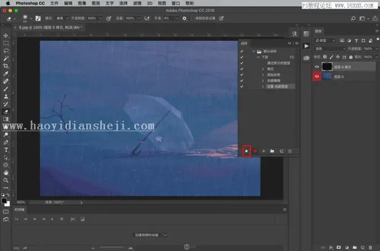Collapse the 下雨 action
The width and height of the screenshot is (380, 251).
[x=258, y=57]
